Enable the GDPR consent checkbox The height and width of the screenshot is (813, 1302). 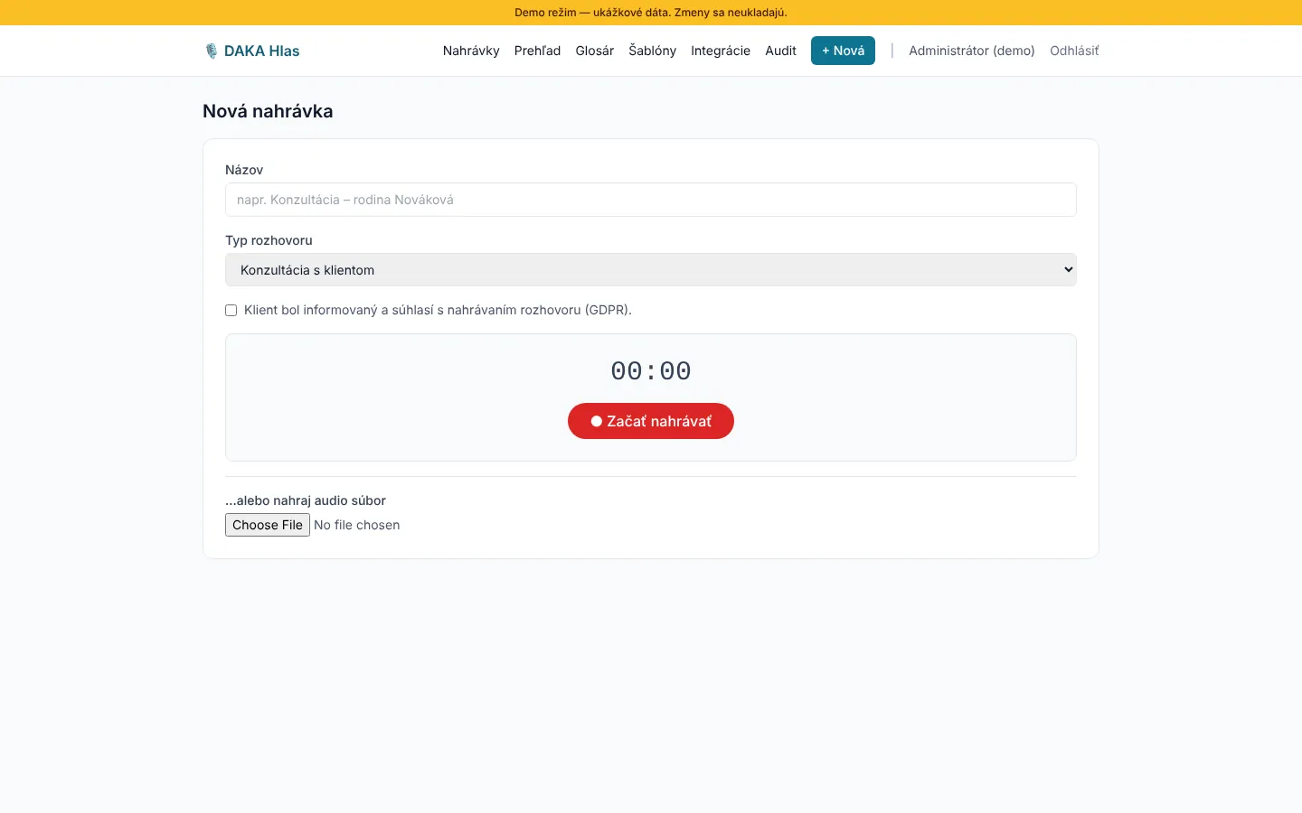231,310
